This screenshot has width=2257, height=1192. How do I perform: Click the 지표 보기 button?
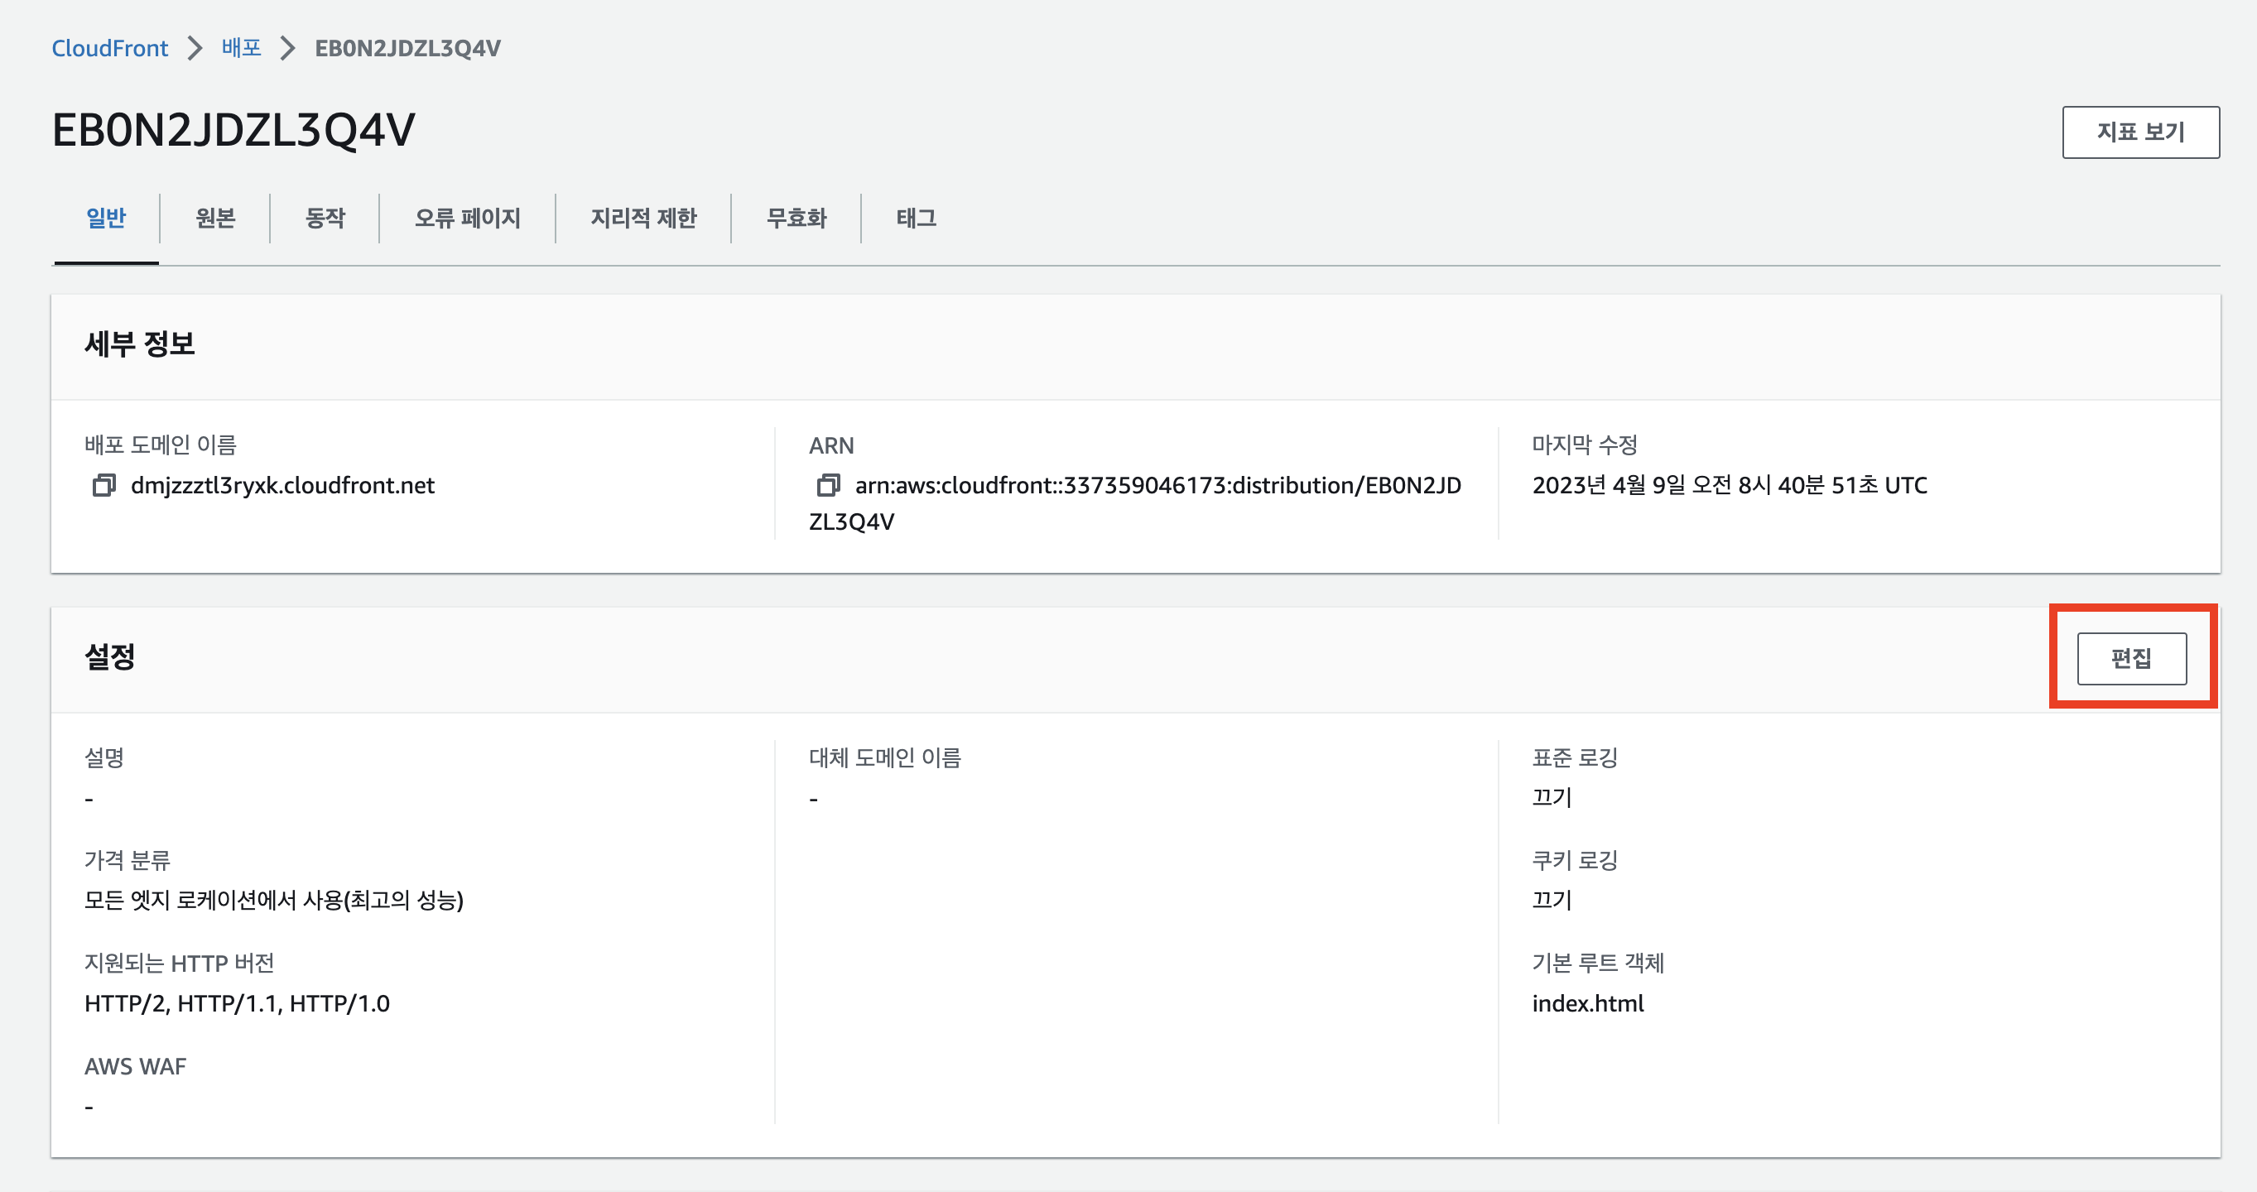click(2139, 132)
